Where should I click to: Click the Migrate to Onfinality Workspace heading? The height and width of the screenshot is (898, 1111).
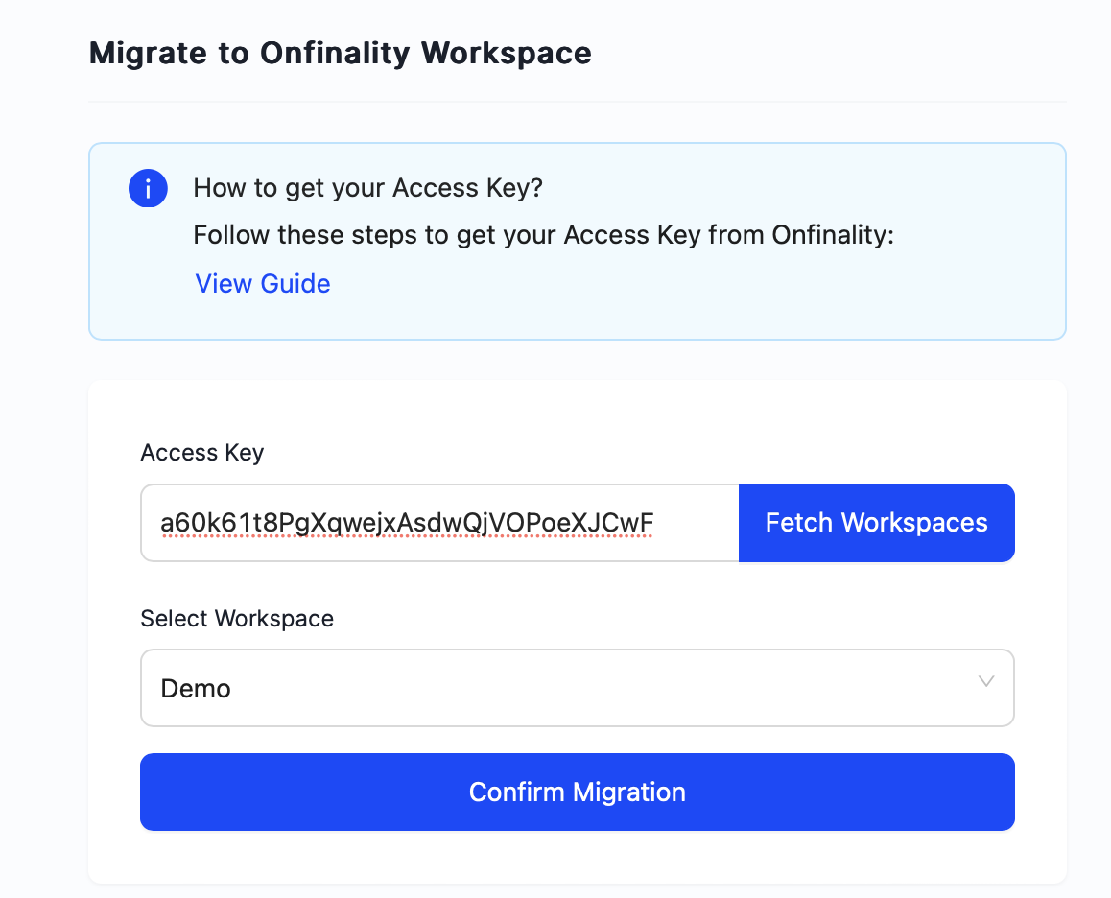click(340, 53)
